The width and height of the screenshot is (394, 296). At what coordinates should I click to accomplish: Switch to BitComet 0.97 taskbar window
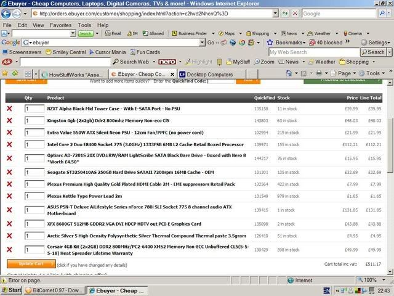[x=54, y=290]
